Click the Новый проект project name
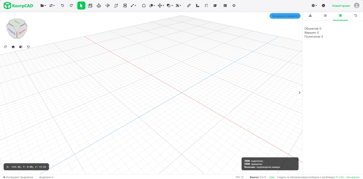The height and width of the screenshot is (179, 363). [341, 6]
